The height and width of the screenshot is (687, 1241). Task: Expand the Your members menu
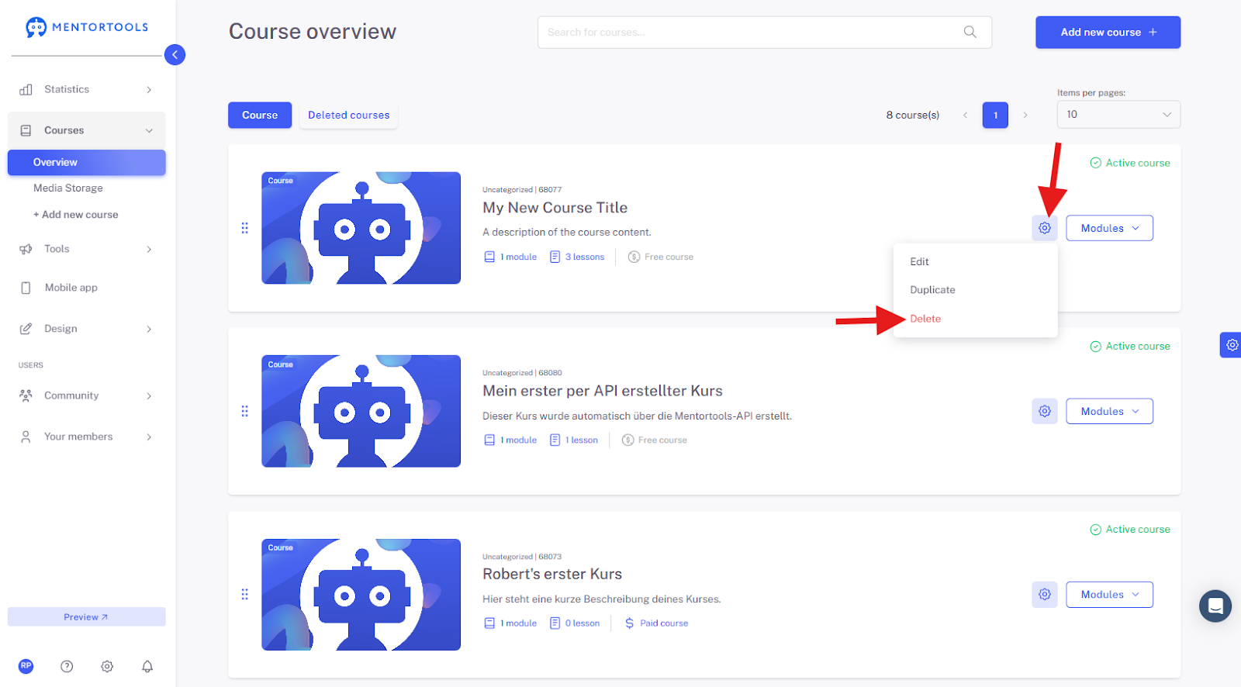click(x=149, y=437)
